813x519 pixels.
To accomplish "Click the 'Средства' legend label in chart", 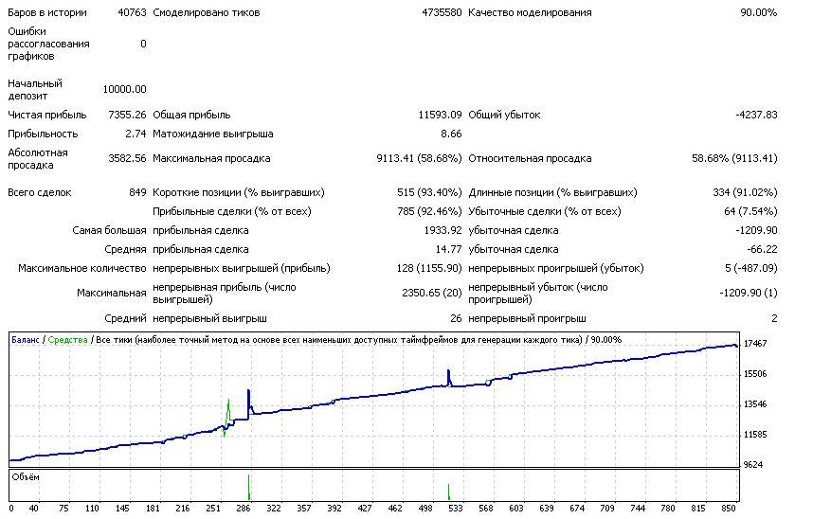I will 67,340.
